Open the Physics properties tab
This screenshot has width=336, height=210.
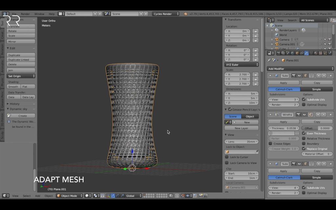pos(330,53)
